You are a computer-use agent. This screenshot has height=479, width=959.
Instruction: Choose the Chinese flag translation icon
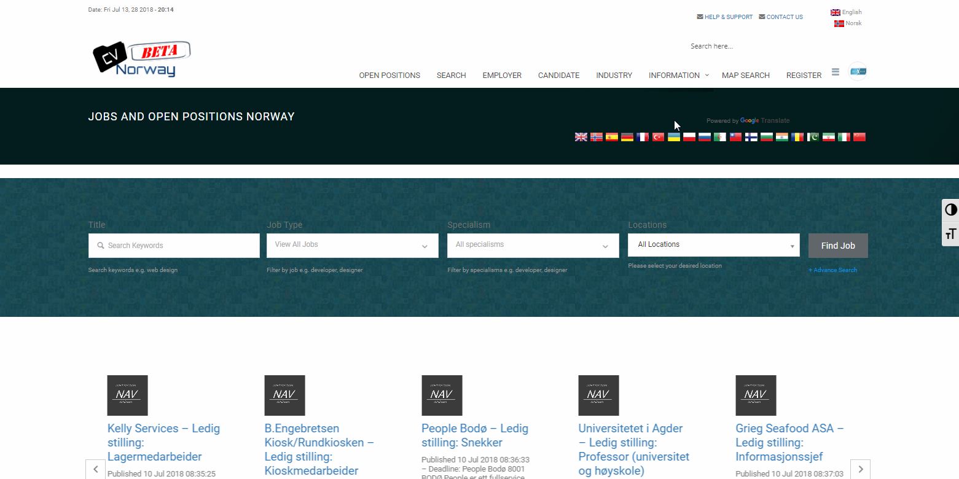tap(859, 137)
